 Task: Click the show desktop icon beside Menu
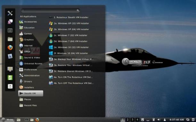19,120
